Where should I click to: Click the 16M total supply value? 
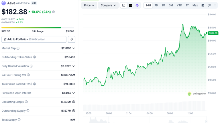(72, 120)
